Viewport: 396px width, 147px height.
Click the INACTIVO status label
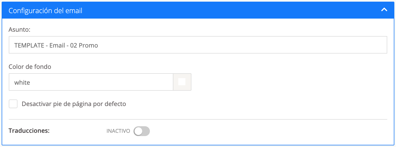pos(118,131)
